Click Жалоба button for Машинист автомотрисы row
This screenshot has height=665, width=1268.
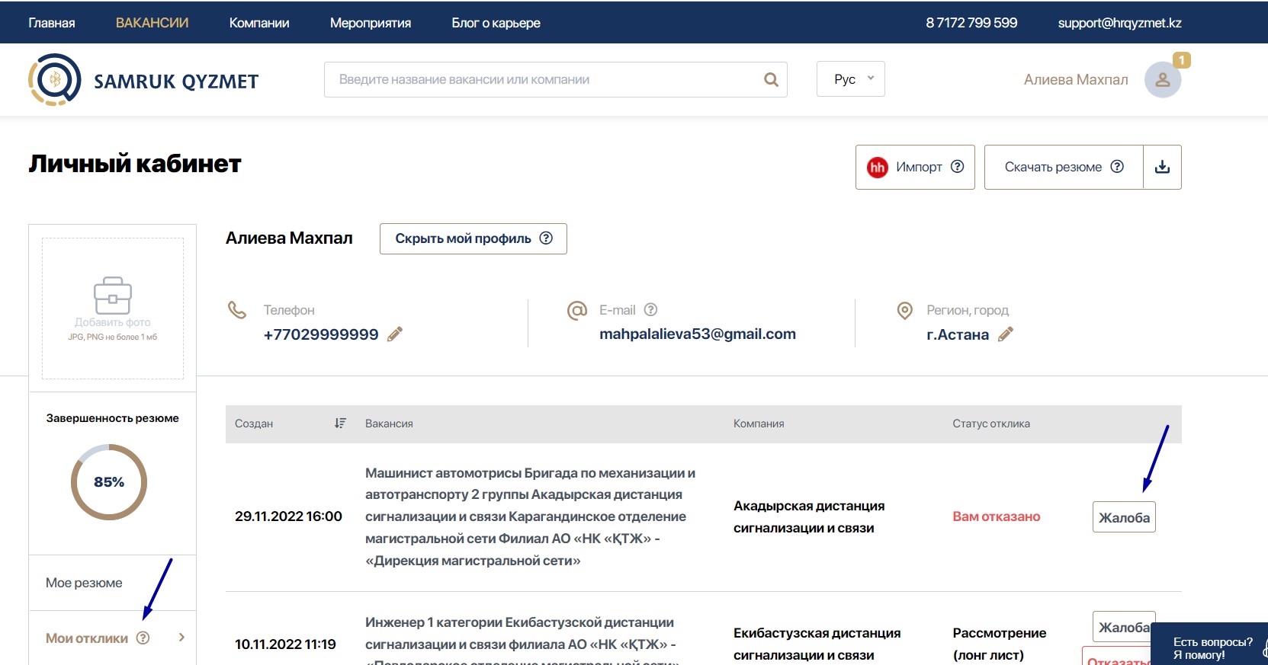coord(1124,517)
